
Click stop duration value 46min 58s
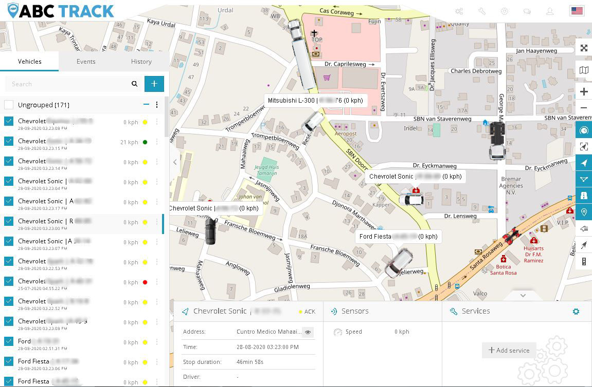coord(250,362)
